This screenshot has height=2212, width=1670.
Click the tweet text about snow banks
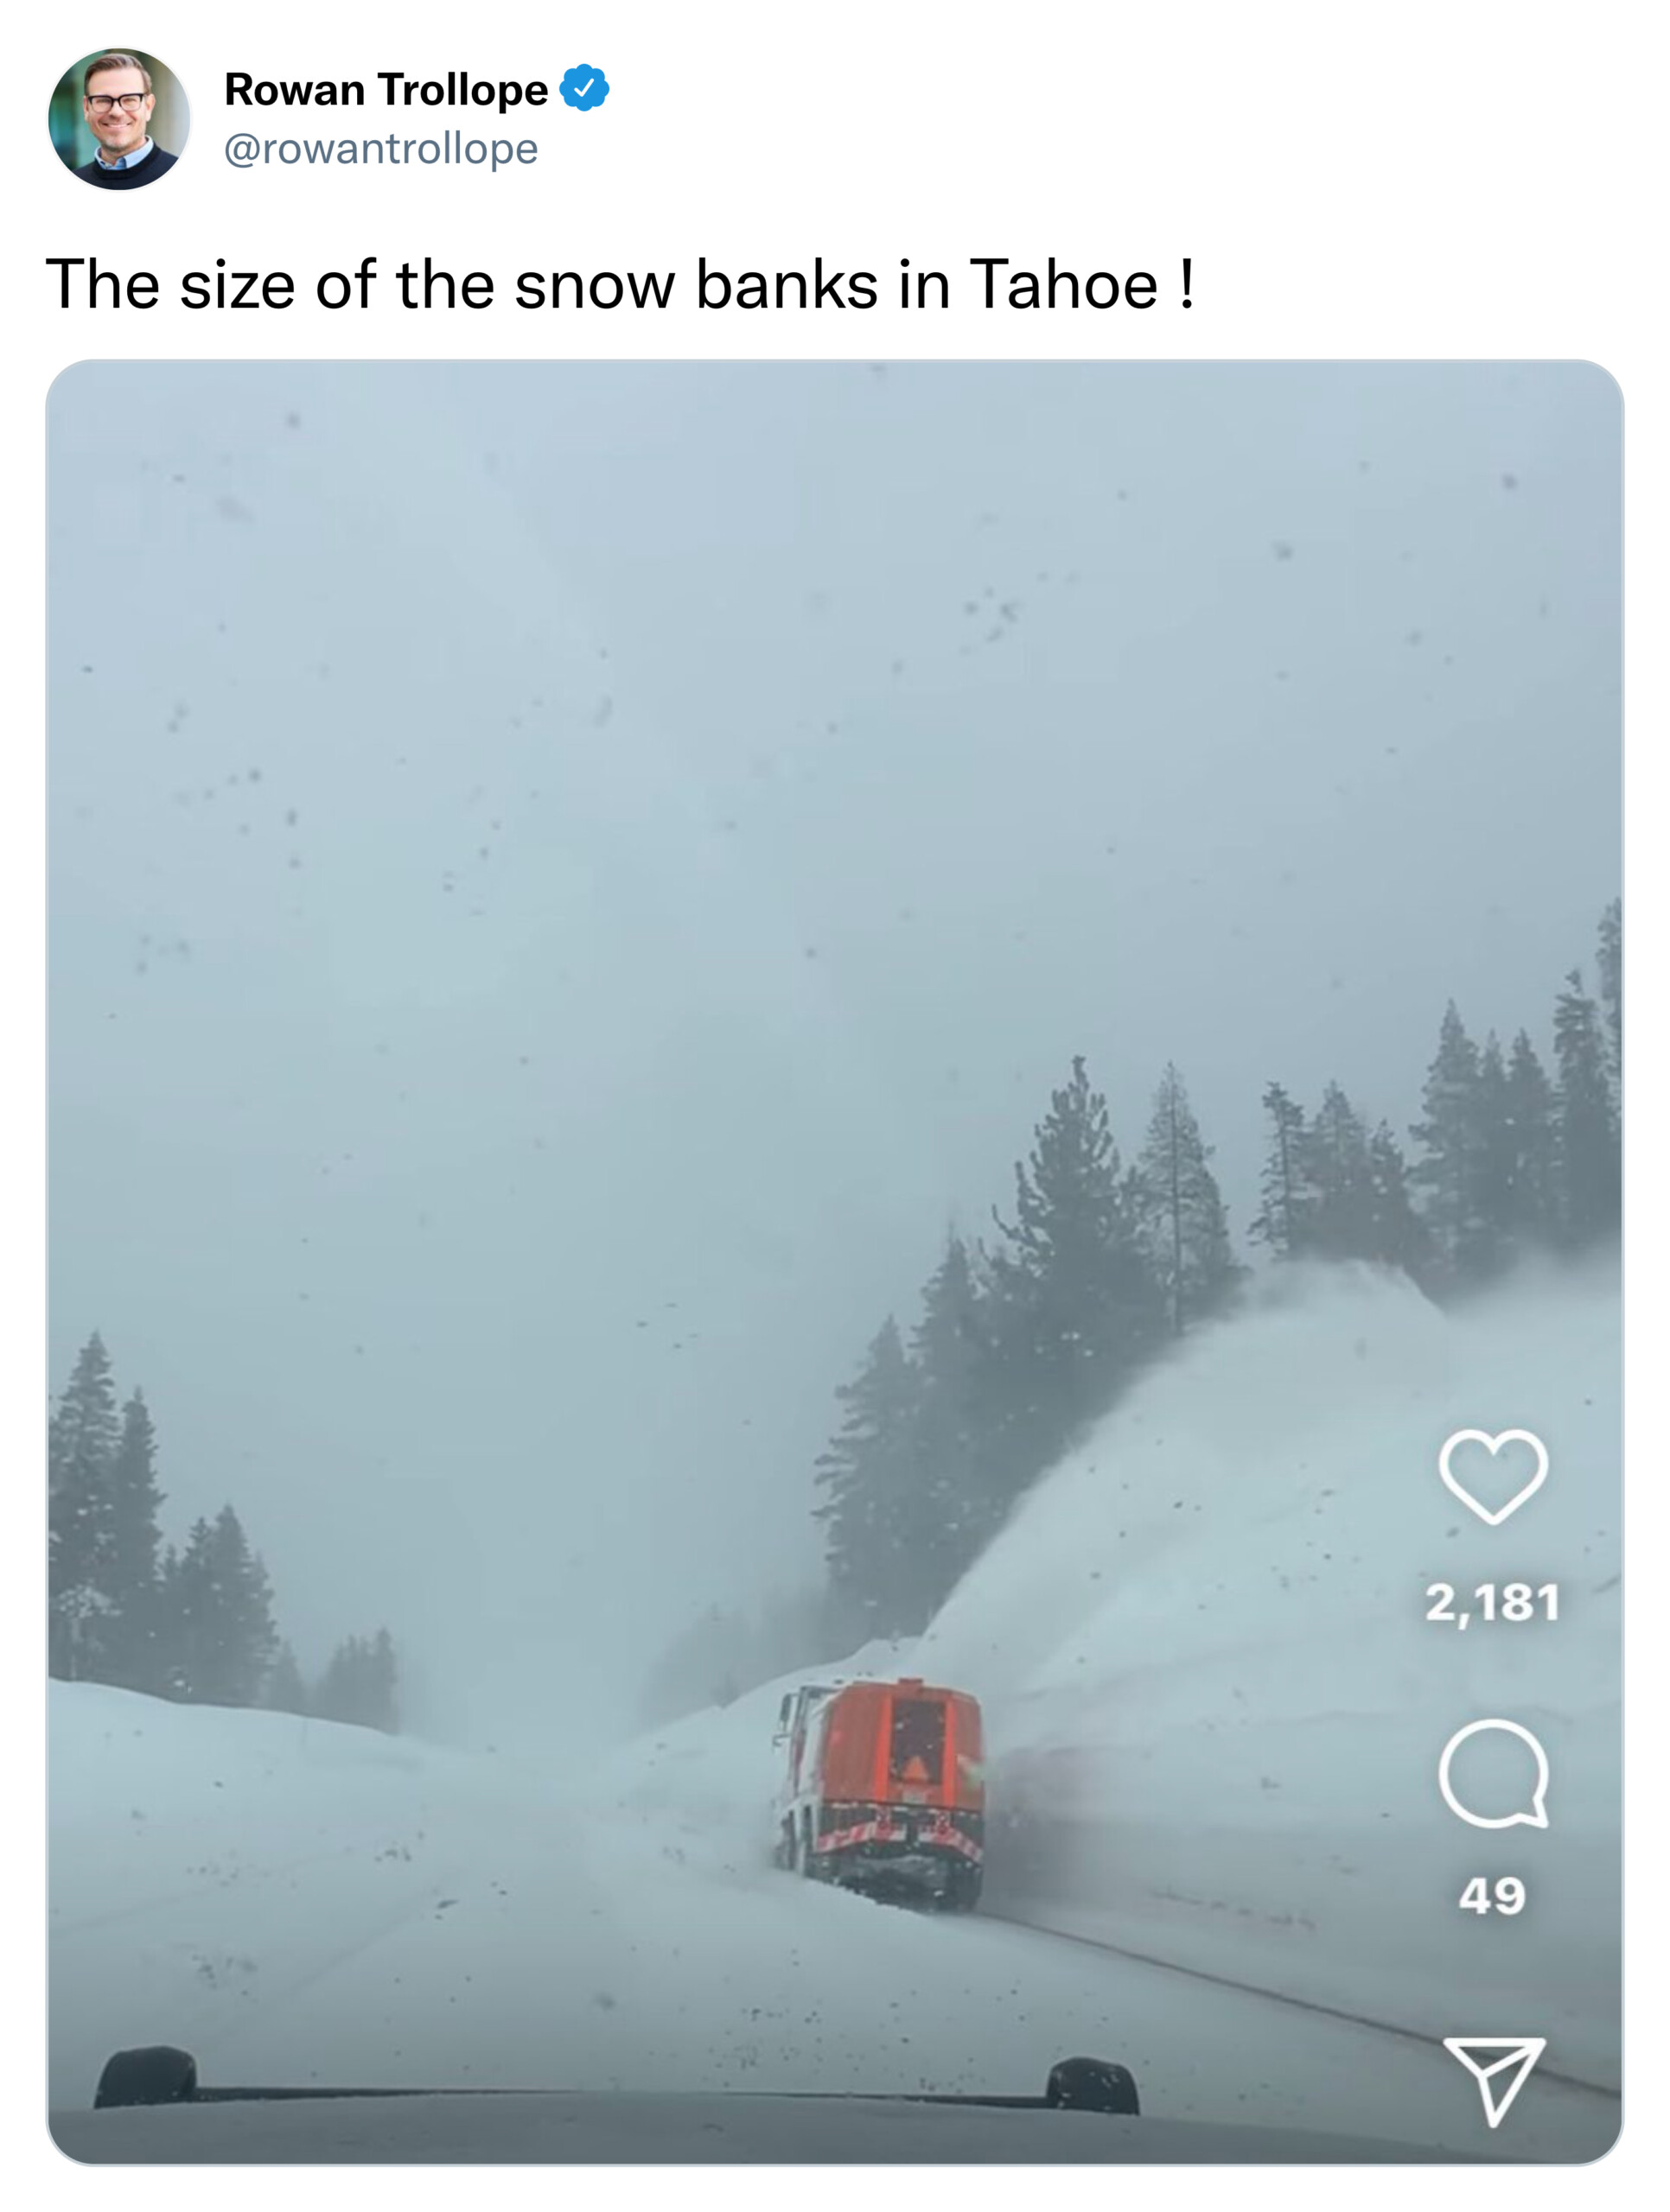(x=620, y=284)
